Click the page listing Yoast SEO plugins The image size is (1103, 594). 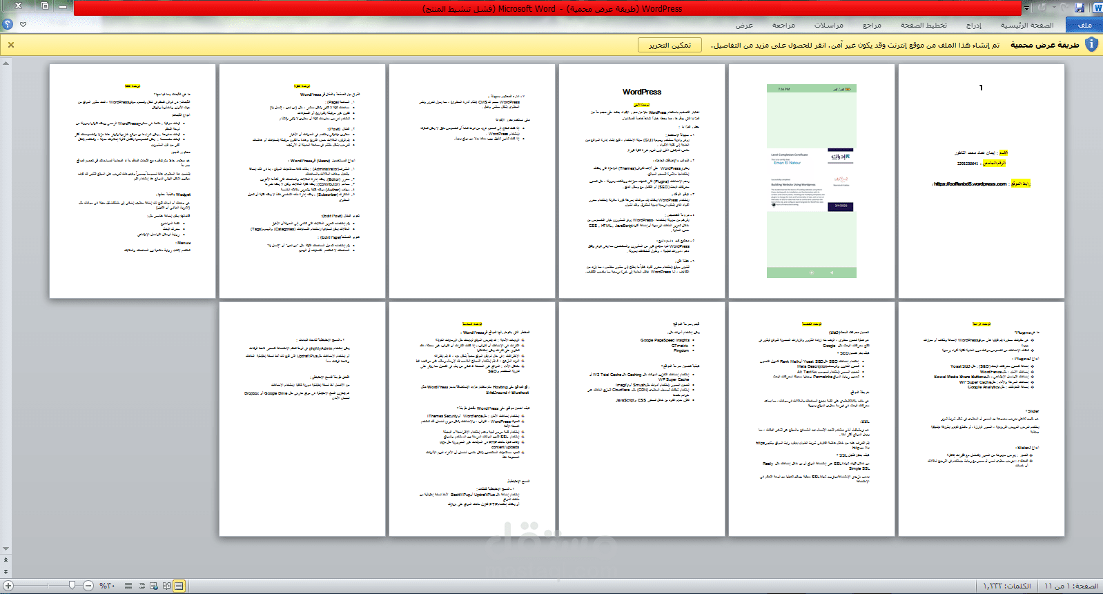[981, 419]
